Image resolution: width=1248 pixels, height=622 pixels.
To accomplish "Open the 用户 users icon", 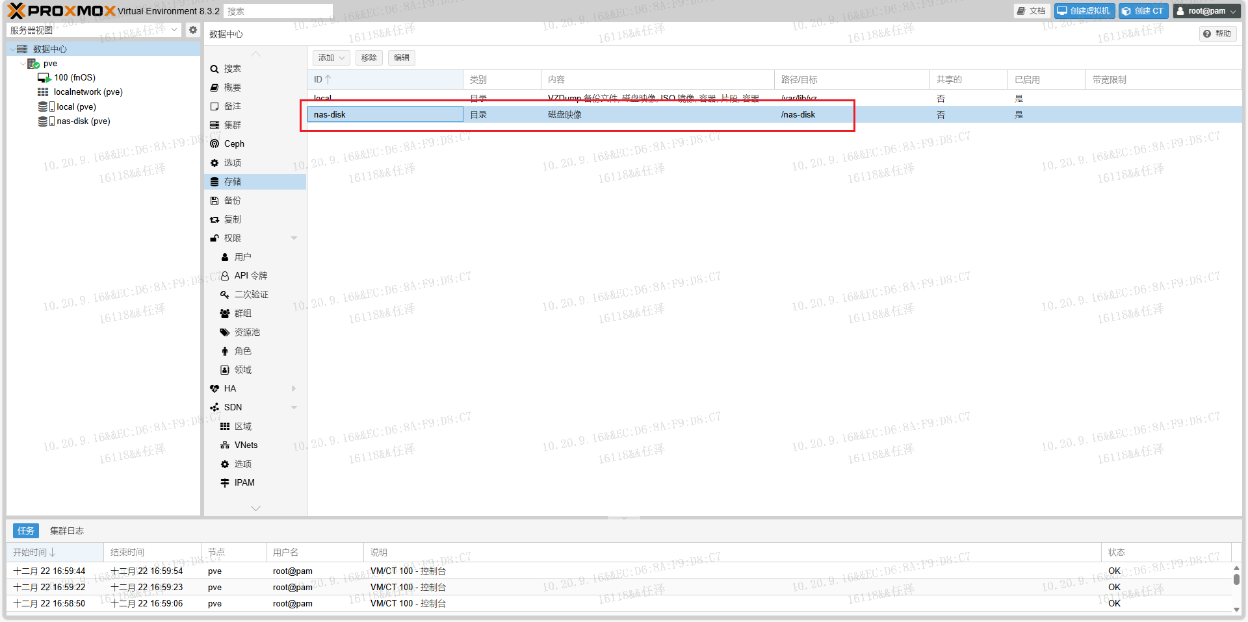I will [x=225, y=257].
